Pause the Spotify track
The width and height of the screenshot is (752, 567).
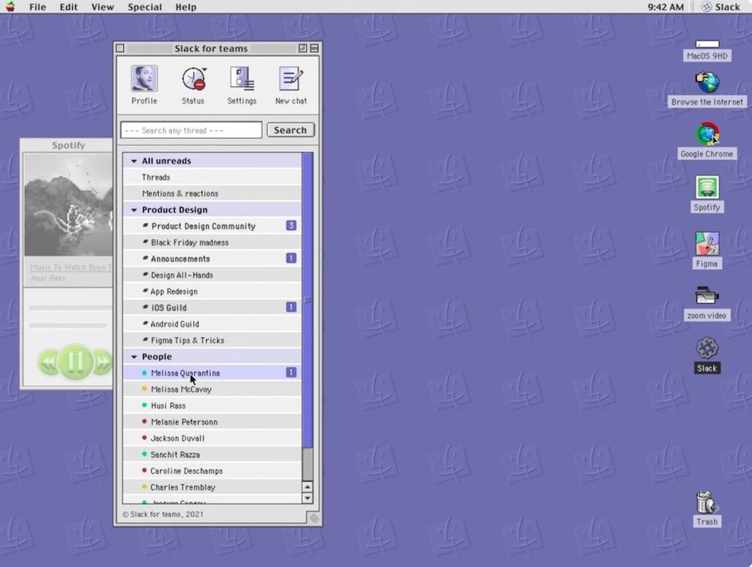(75, 362)
